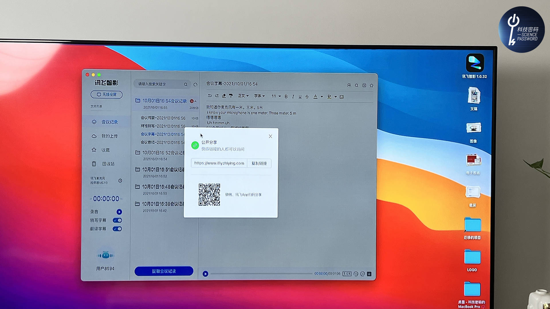Toggle bold formatting
Viewport: 550px width, 309px height.
(286, 97)
